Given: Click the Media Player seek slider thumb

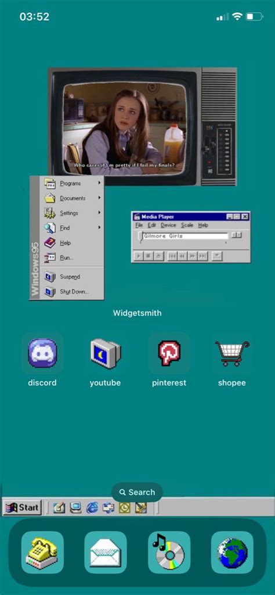Looking at the screenshot, I should click(141, 238).
